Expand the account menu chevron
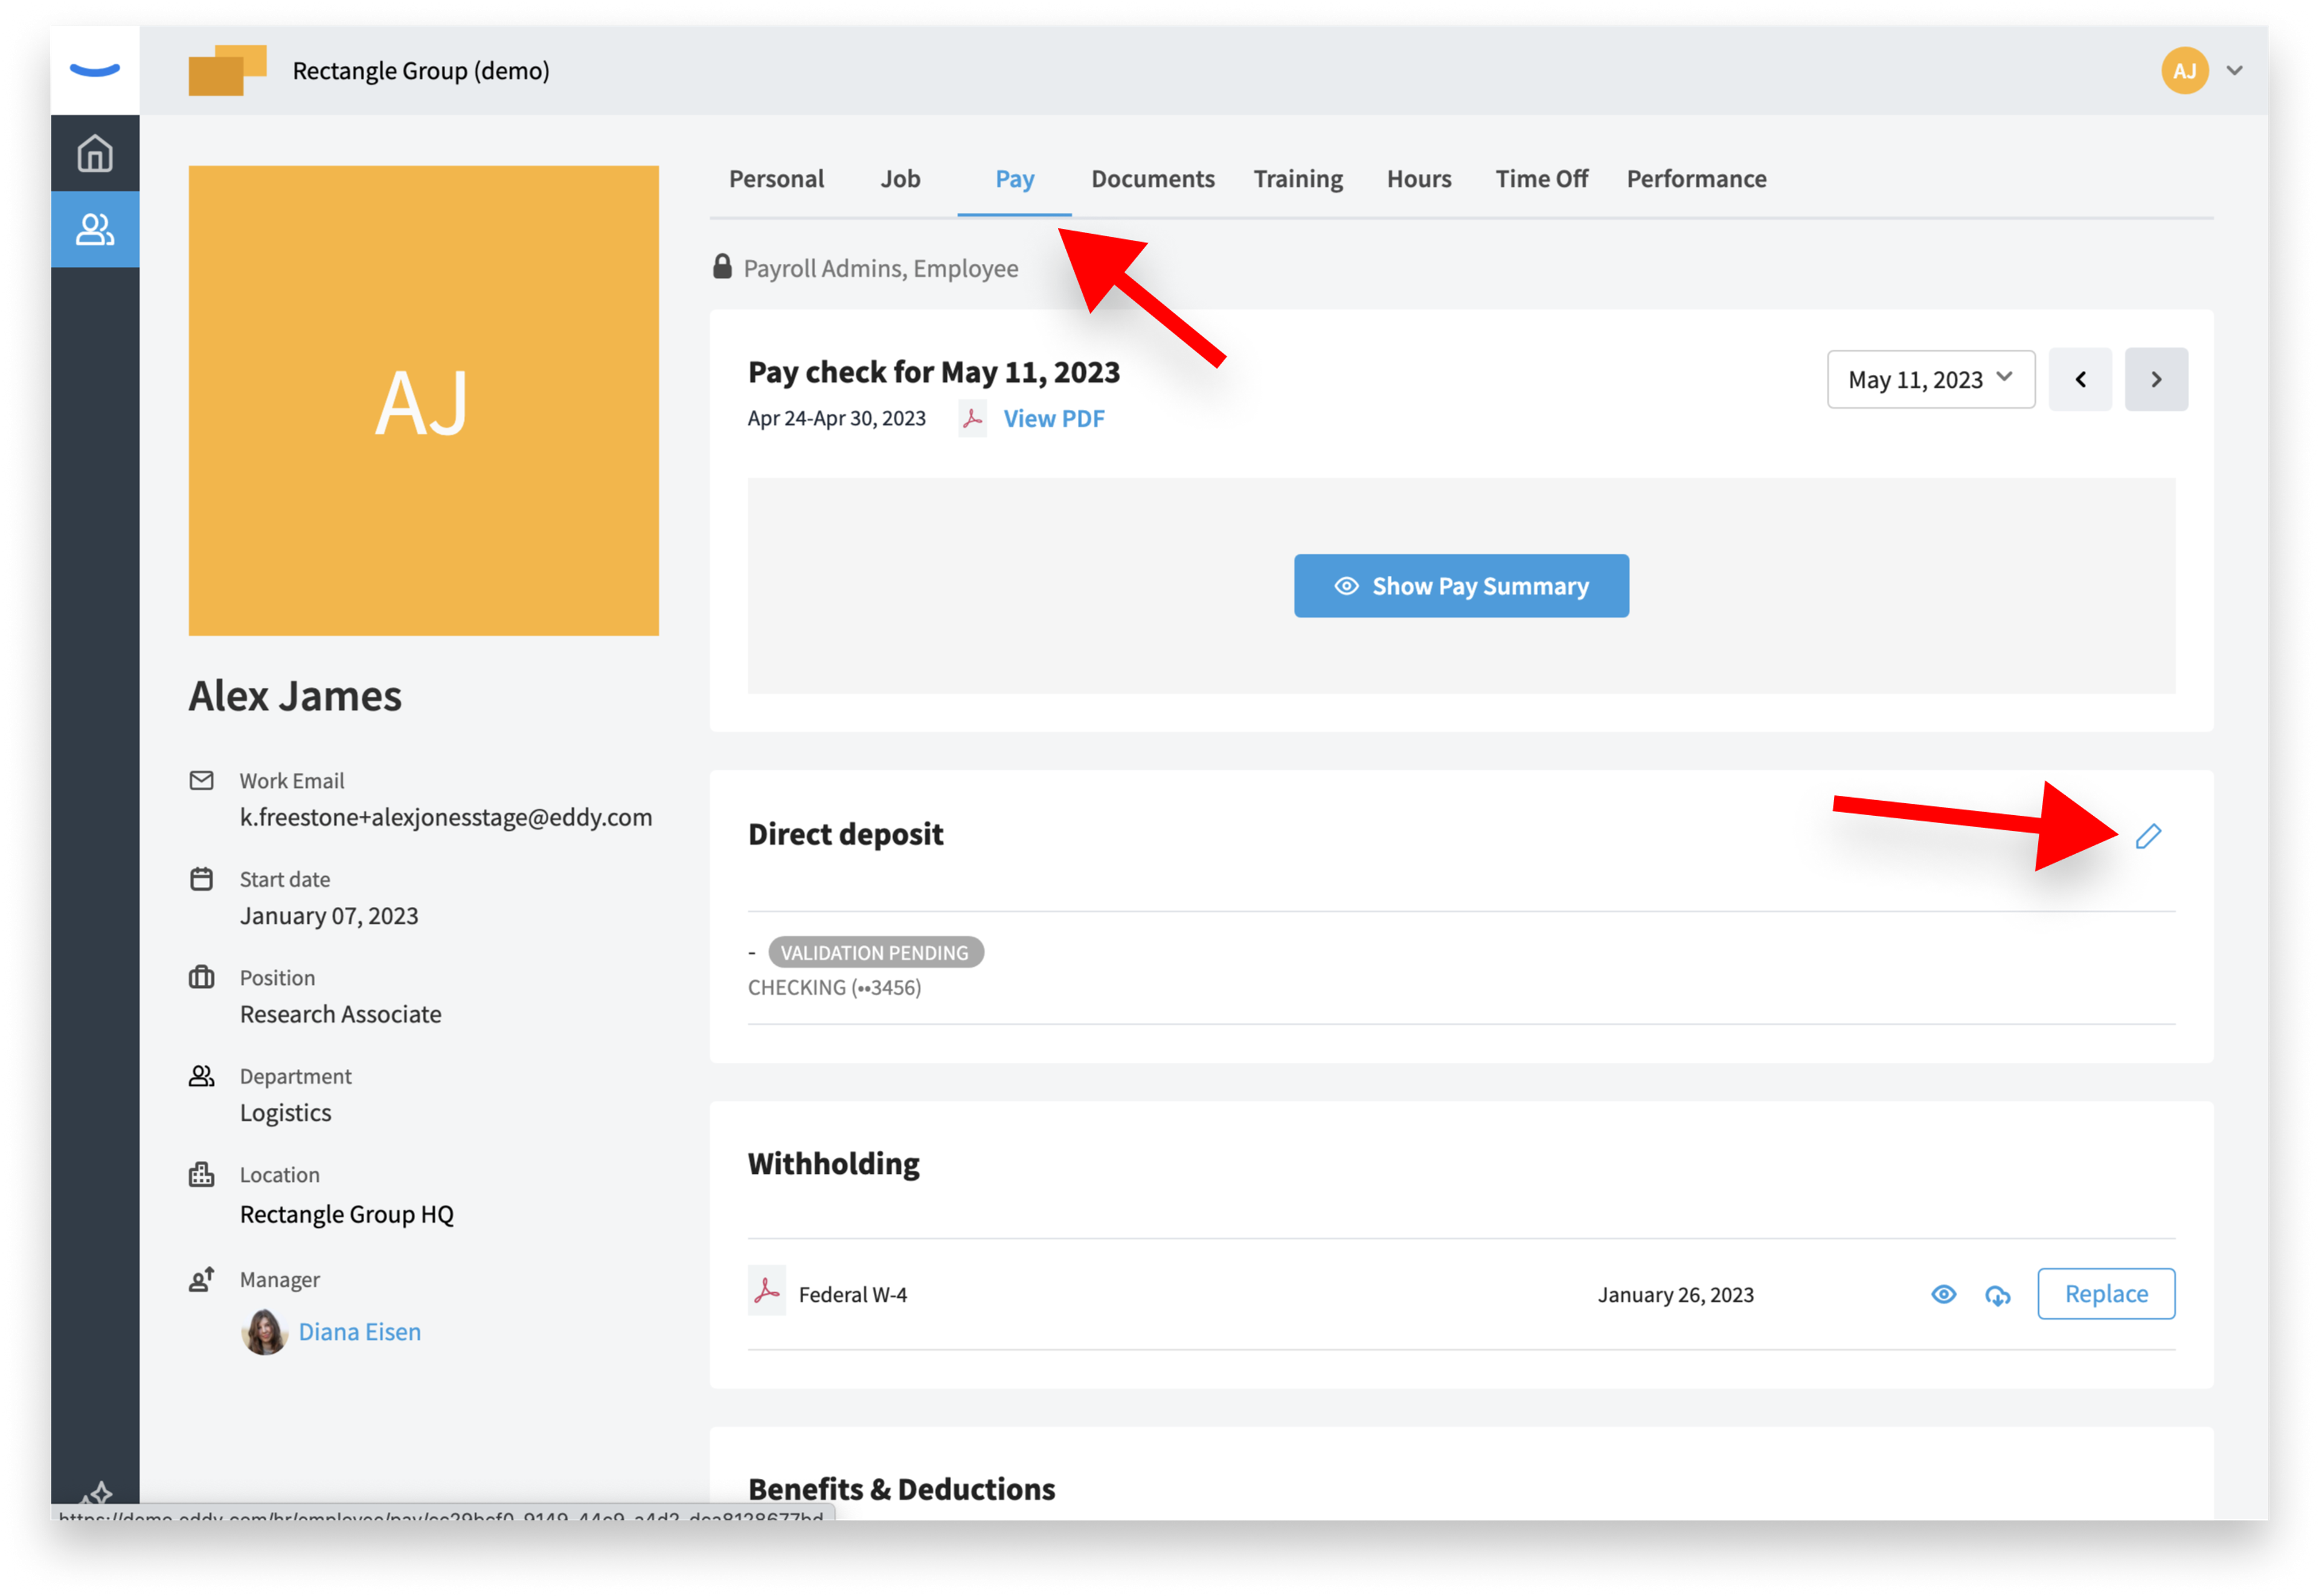 [2234, 71]
